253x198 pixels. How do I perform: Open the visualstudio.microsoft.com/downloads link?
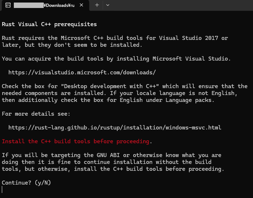[x=82, y=73]
